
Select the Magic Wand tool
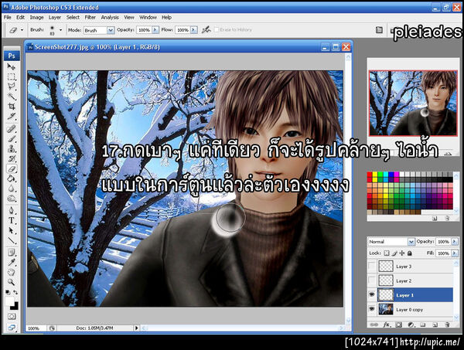(x=12, y=96)
